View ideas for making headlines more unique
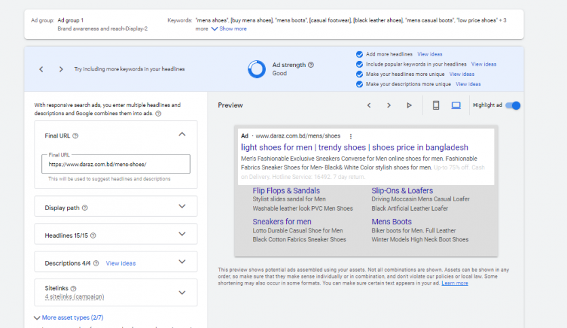Screen dimensions: 567x328 (462, 74)
